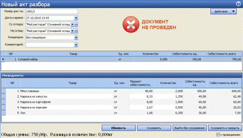Click the № column header in the top table

pyautogui.click(x=11, y=54)
